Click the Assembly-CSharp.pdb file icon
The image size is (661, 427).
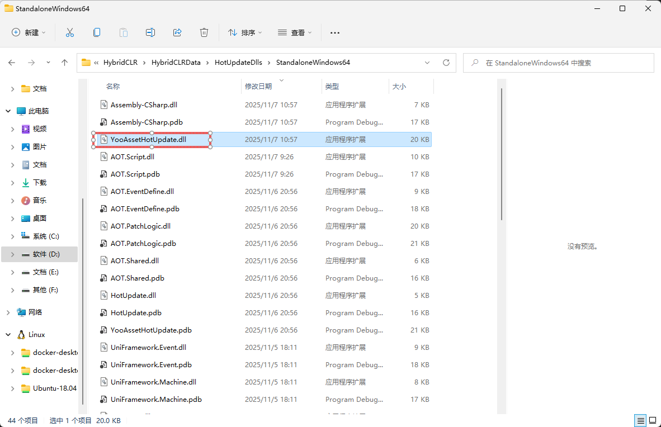click(103, 122)
